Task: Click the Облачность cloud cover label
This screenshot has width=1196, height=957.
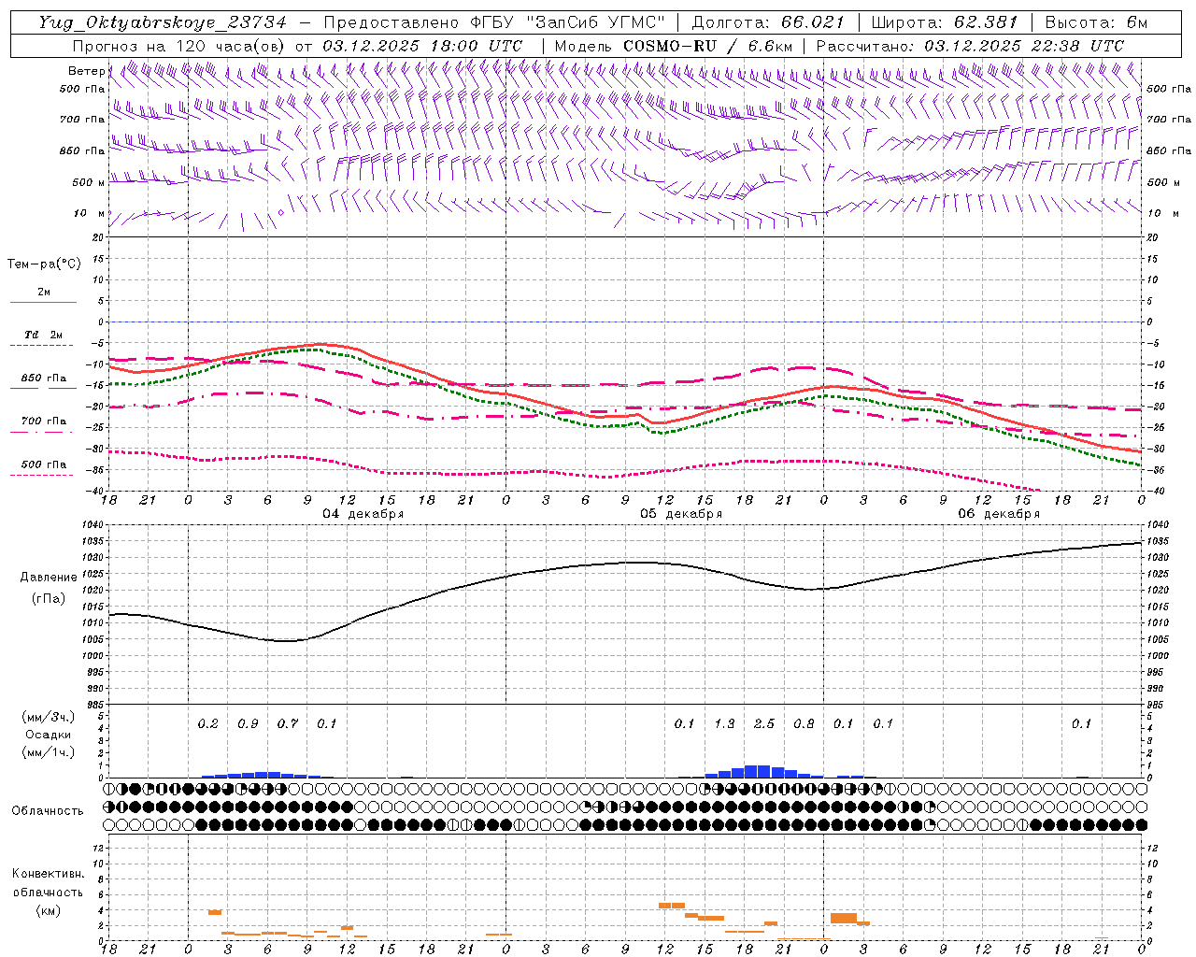Action: (x=48, y=811)
